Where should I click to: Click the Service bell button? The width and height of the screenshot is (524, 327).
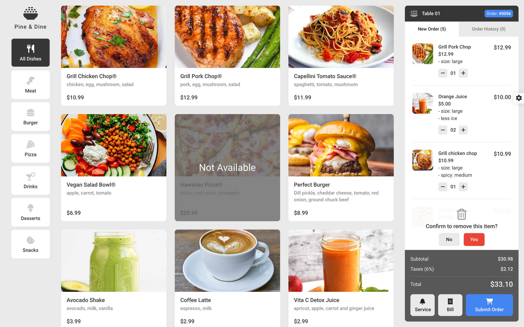(422, 305)
